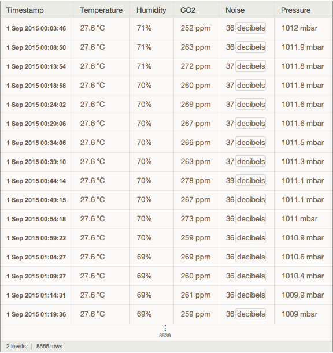Image resolution: width=333 pixels, height=353 pixels.
Task: Select the 1 Sep 2015 00:29:06 row label
Action: point(36,124)
